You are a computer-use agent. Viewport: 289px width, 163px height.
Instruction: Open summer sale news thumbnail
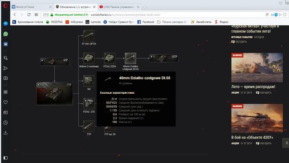pos(257,67)
